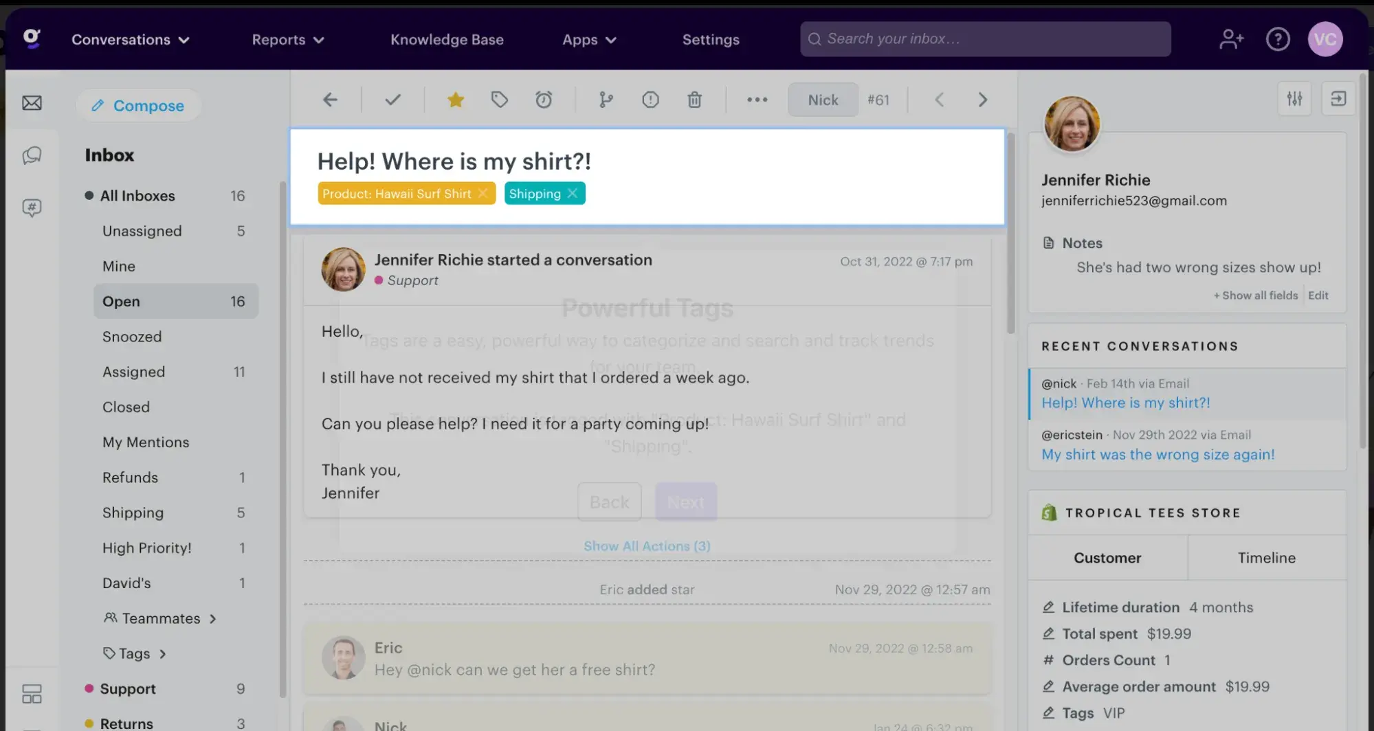Image resolution: width=1374 pixels, height=731 pixels.
Task: Open the filter sliders icon above the customer panel
Action: (x=1294, y=98)
